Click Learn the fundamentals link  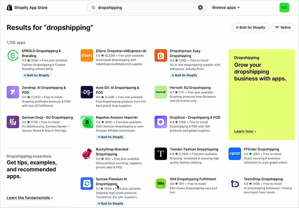tap(30, 198)
